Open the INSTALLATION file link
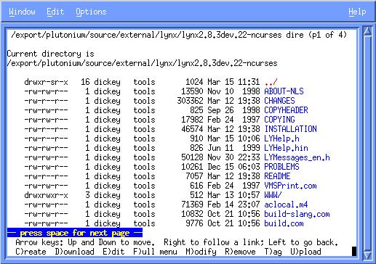Viewport: 376px width, 264px height. [290, 129]
